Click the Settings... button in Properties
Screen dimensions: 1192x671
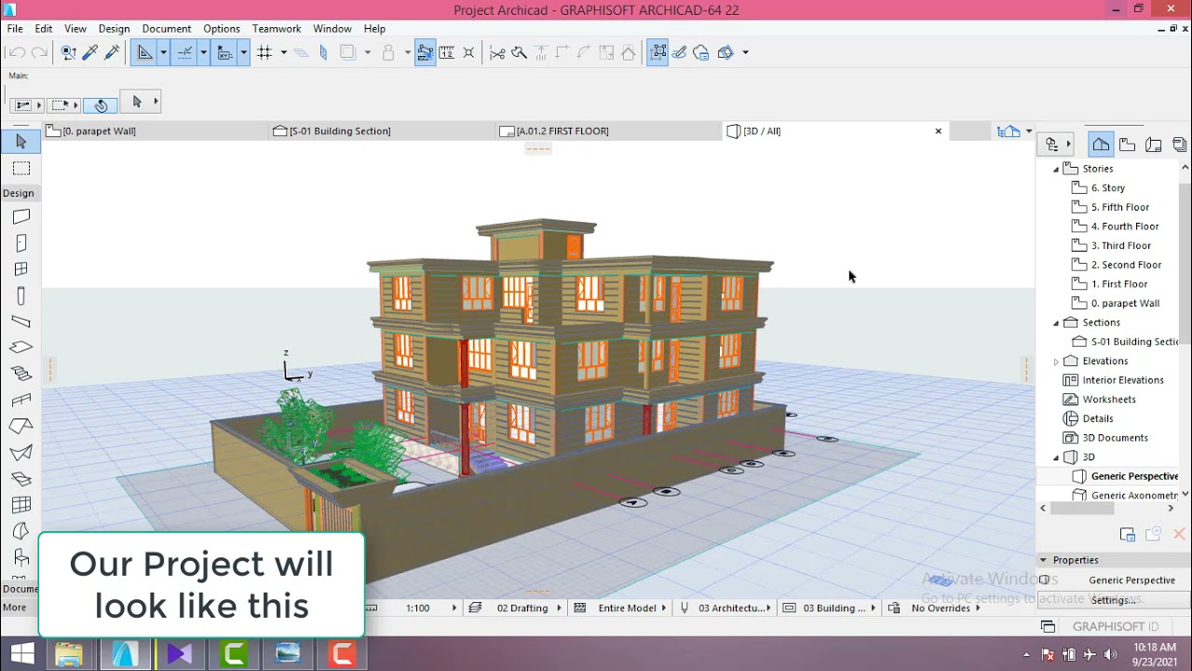1113,600
